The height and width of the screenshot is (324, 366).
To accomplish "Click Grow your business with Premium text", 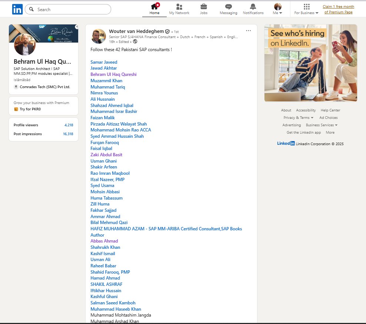I will click(41, 103).
